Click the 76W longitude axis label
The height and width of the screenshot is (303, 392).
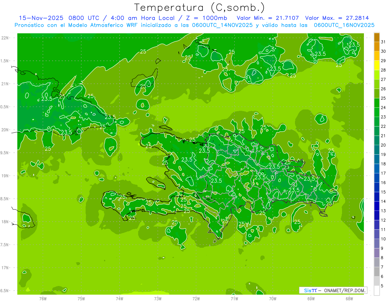(43, 298)
